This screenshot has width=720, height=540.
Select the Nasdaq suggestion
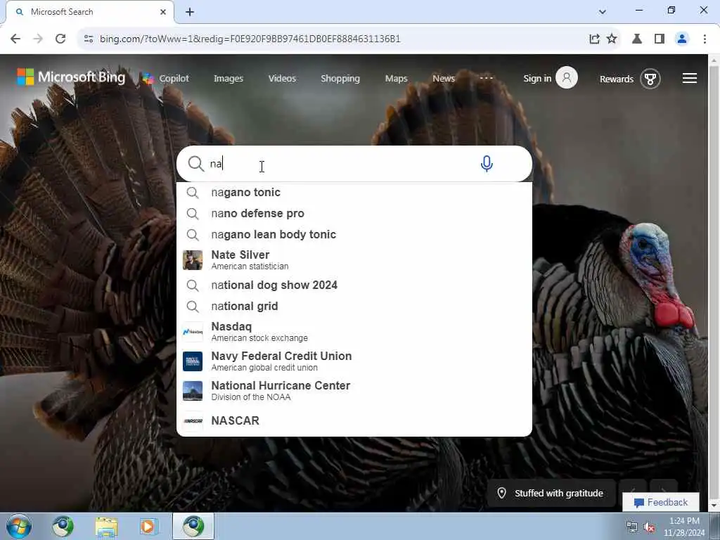click(354, 332)
